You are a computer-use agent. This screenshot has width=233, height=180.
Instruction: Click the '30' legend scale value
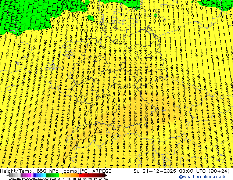pyautogui.click(x=85, y=179)
